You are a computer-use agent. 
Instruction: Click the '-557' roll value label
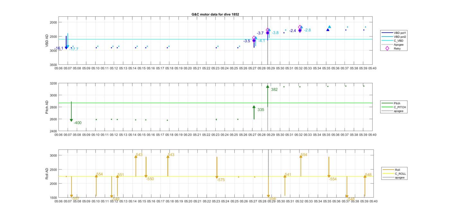pos(75,199)
